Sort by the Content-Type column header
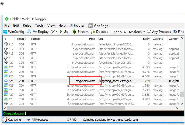 (x=174, y=39)
